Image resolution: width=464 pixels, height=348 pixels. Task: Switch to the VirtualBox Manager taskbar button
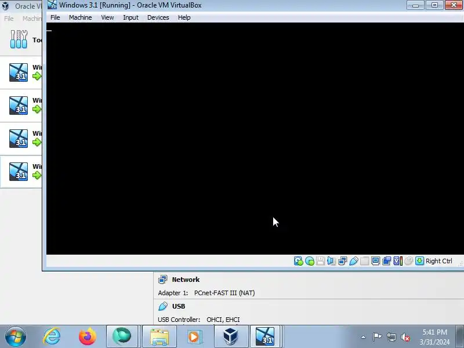coord(230,336)
